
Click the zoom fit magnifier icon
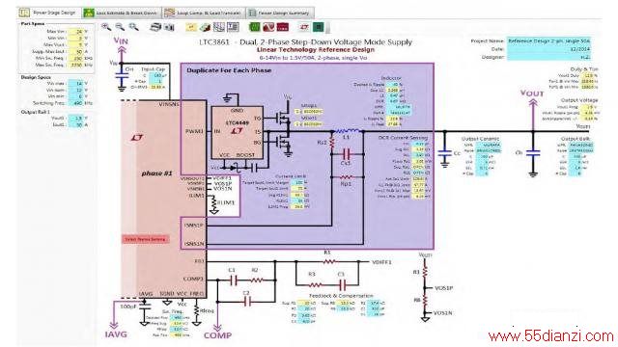tap(133, 27)
